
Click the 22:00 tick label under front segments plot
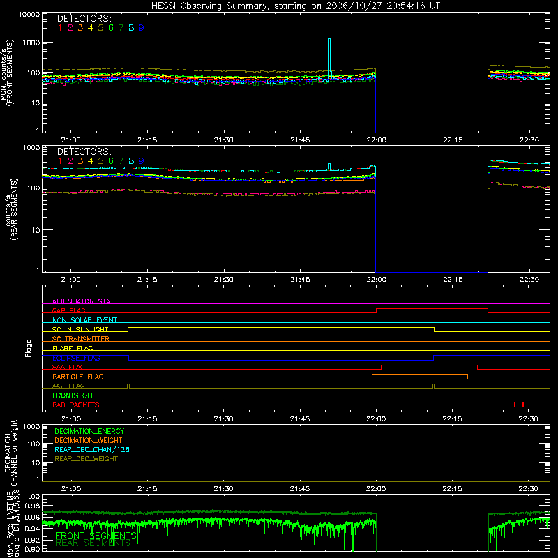(x=377, y=140)
